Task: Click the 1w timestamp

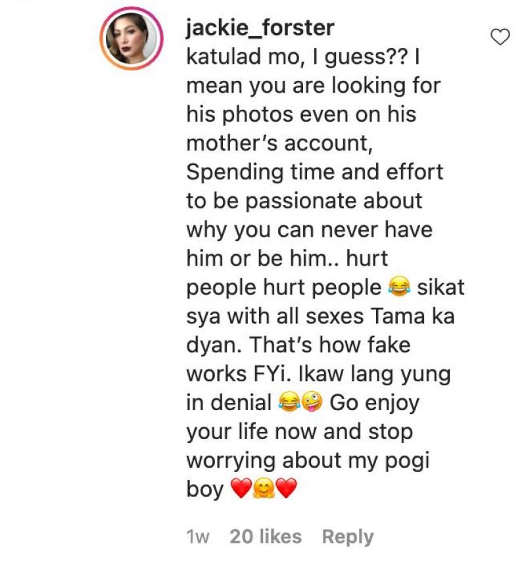Action: pos(198,536)
